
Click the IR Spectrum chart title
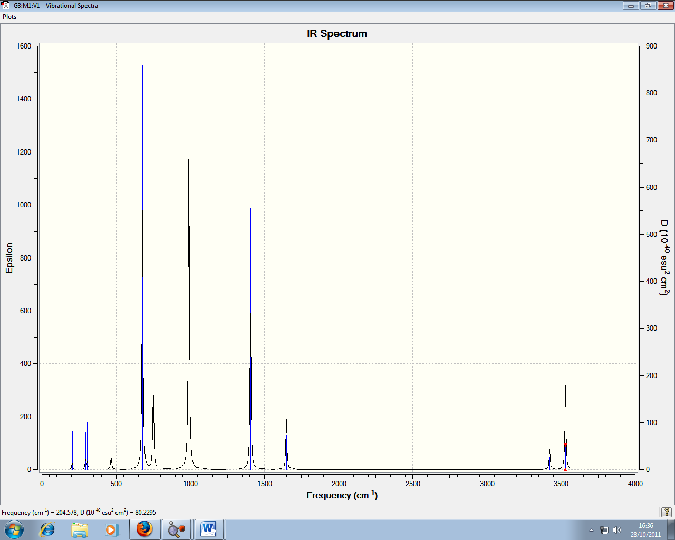pos(337,34)
